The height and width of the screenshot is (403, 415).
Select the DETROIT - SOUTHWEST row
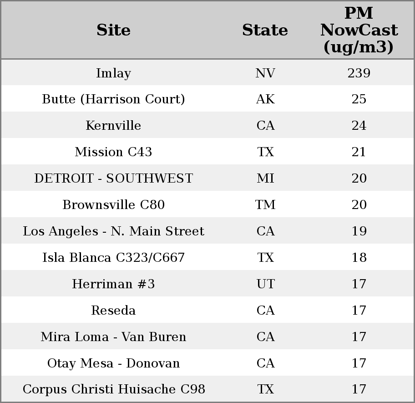pyautogui.click(x=113, y=179)
